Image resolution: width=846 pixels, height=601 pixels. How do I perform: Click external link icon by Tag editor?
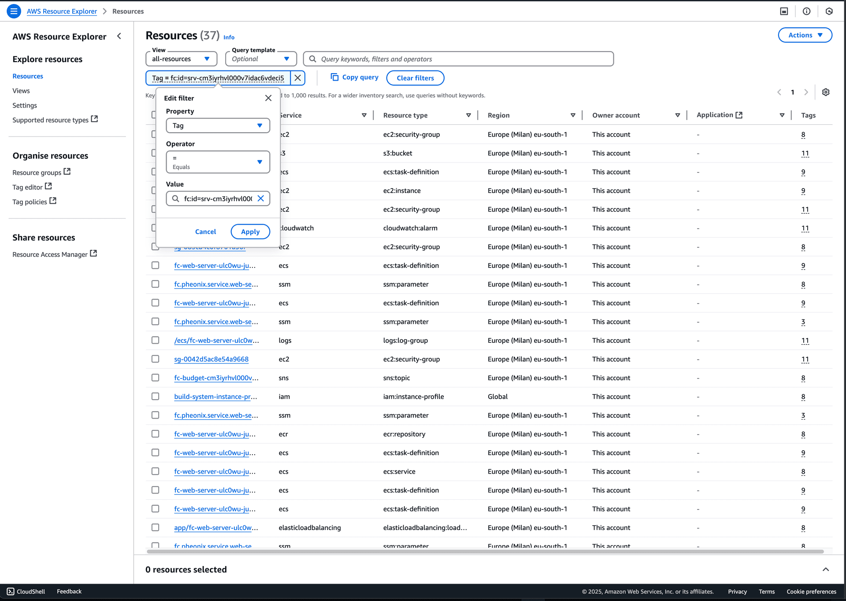tap(48, 186)
